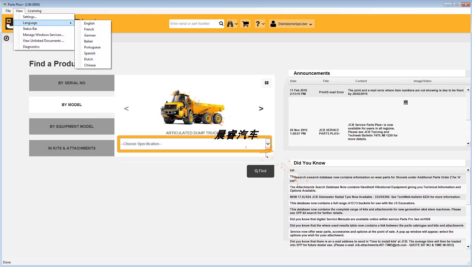Set language to Dutch
This screenshot has width=472, height=267.
click(93, 59)
